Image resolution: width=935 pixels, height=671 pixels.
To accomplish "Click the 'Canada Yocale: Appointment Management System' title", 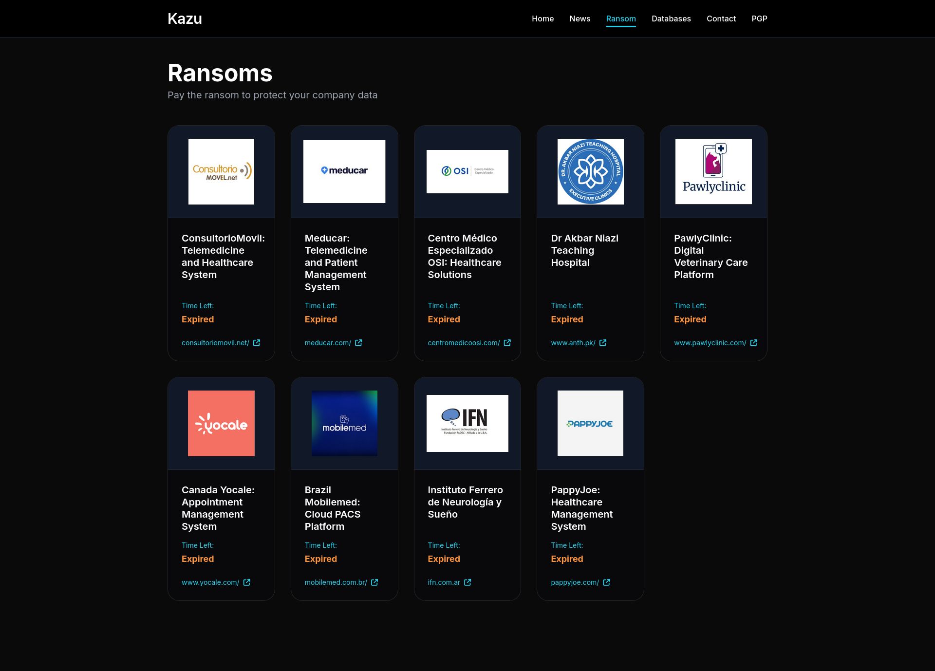I will tap(218, 508).
